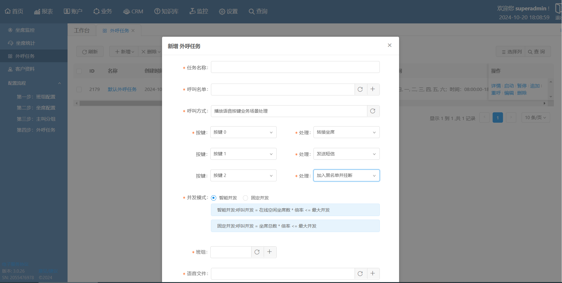This screenshot has height=283, width=562.
Task: Click reload icon in 呼叫方式 field
Action: (x=373, y=111)
